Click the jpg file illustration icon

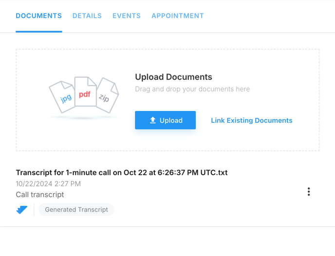(62, 97)
